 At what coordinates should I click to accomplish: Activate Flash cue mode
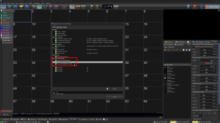51,6
